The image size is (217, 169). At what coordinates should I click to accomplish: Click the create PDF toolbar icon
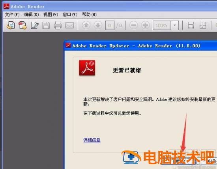[22, 25]
